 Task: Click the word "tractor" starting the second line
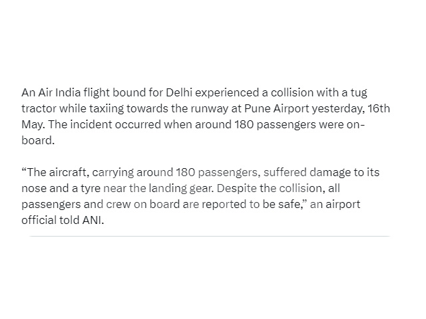coord(39,109)
